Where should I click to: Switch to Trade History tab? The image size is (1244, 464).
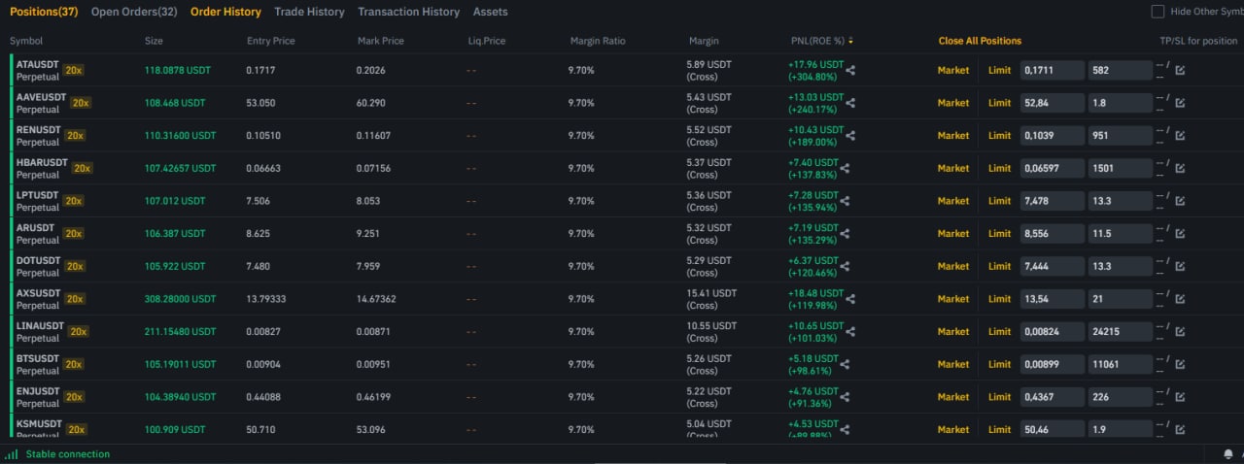click(309, 12)
